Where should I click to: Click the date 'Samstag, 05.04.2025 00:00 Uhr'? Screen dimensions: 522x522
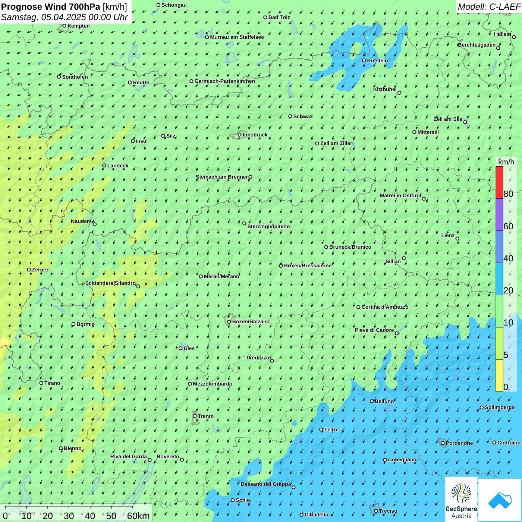65,17
